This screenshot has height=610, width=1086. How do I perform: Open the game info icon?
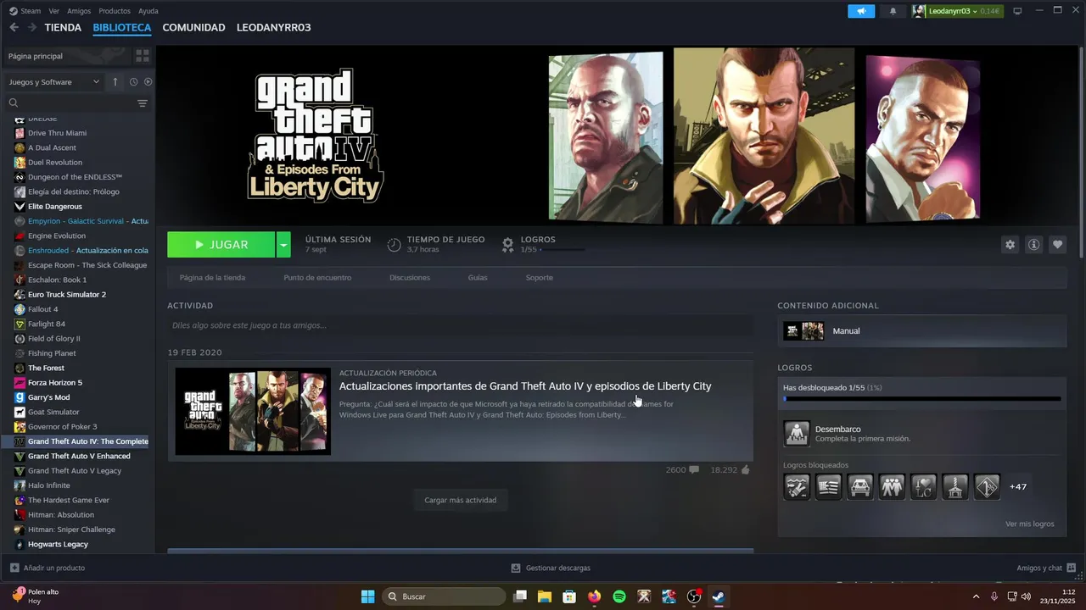(1033, 245)
